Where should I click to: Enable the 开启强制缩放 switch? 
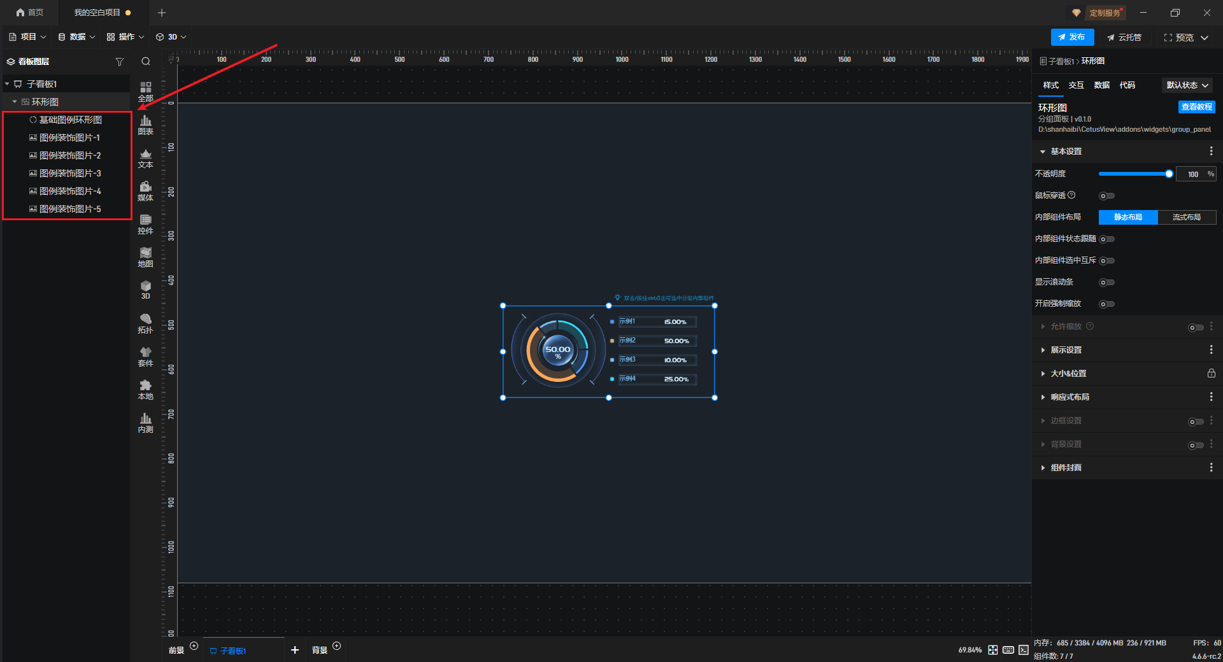[1107, 304]
